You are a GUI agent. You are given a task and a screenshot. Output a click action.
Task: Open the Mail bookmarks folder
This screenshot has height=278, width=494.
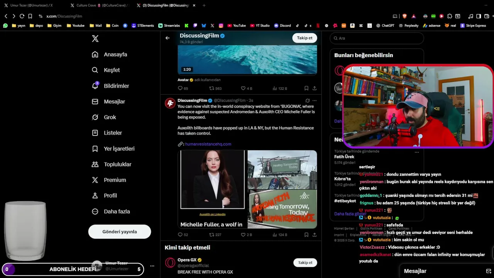(x=95, y=25)
